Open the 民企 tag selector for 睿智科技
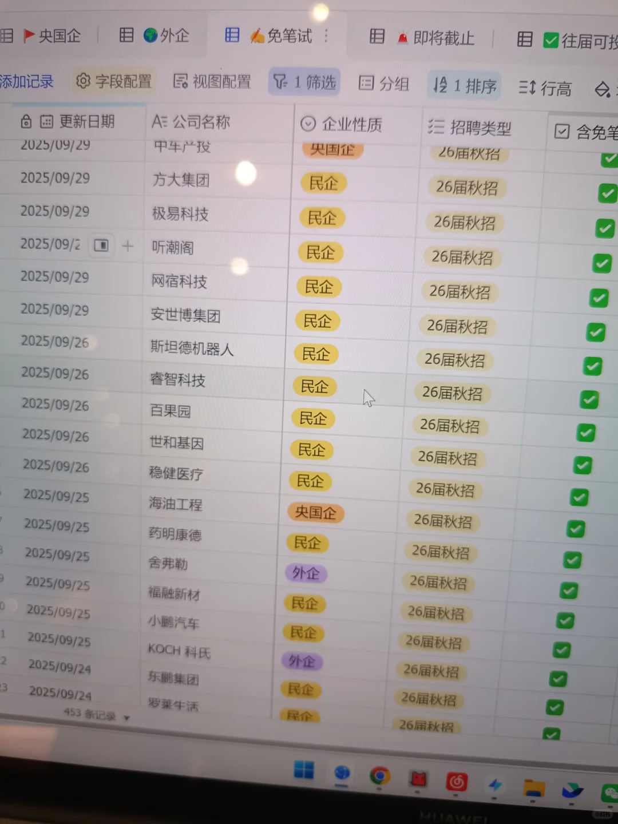This screenshot has width=618, height=824. [x=314, y=387]
